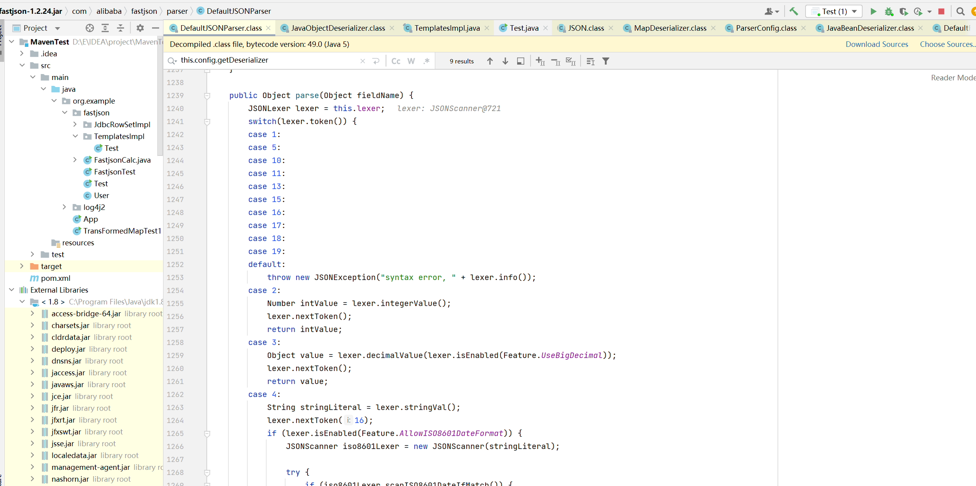Click the Choose Sources link
Image resolution: width=976 pixels, height=486 pixels.
946,44
